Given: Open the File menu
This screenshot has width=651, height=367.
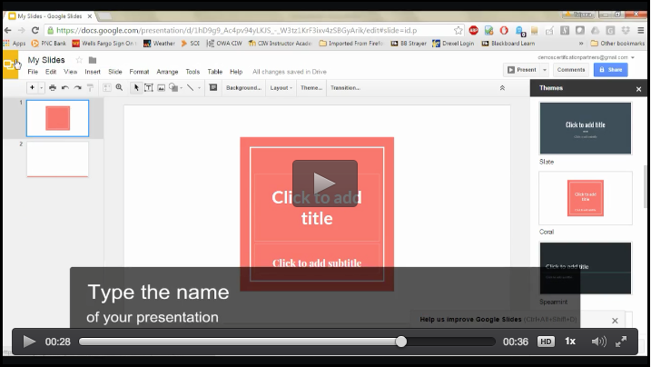Looking at the screenshot, I should tap(33, 72).
